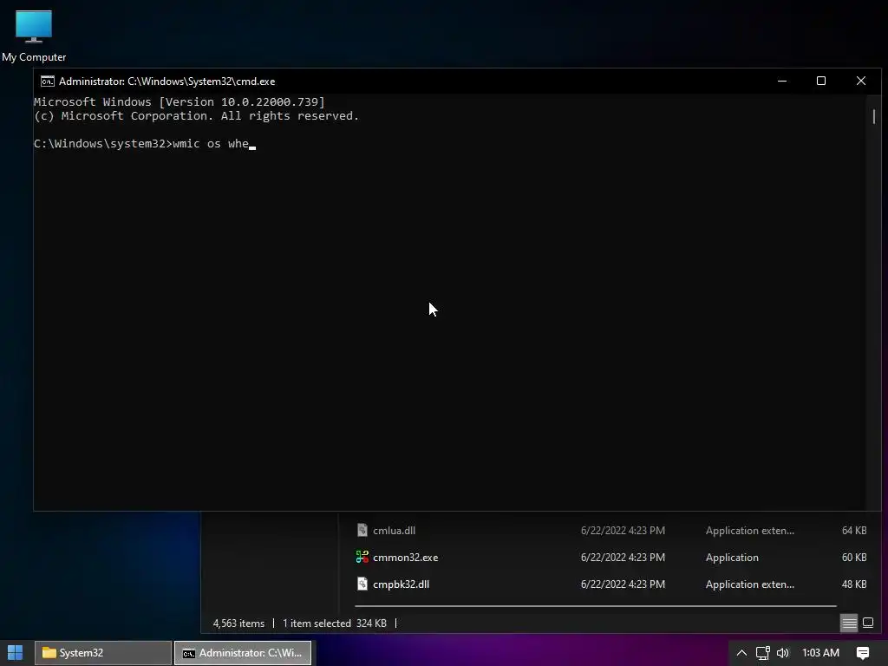Switch Explorer to details view icon

click(x=849, y=623)
